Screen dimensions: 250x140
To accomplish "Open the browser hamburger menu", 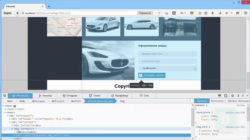I will coord(246,13).
